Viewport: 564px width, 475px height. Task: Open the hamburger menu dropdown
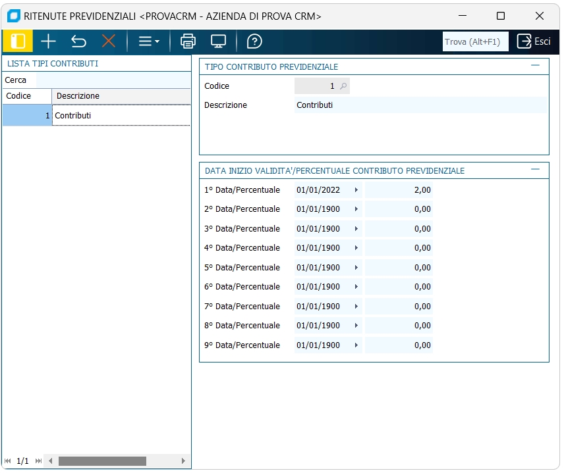coord(149,41)
